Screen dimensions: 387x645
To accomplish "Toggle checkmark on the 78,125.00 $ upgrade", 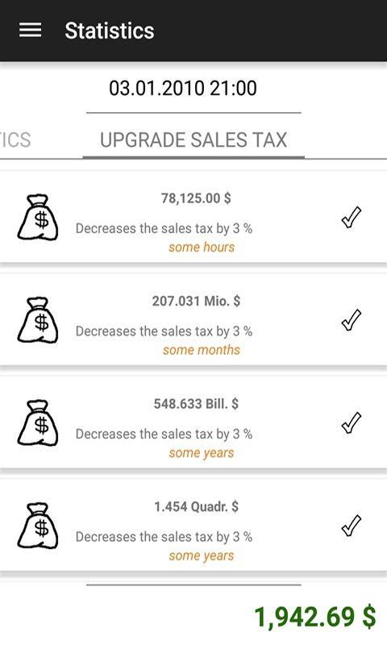I will coord(352,217).
